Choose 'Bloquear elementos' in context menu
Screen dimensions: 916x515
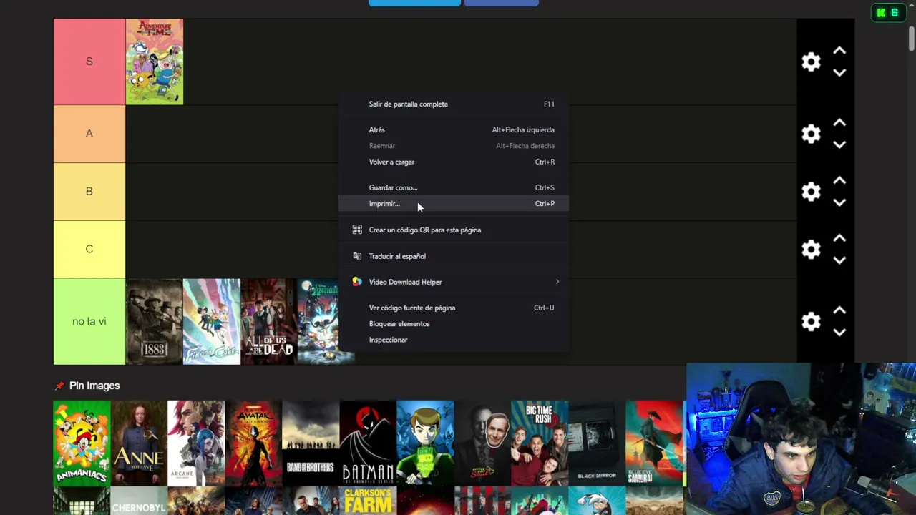point(454,324)
